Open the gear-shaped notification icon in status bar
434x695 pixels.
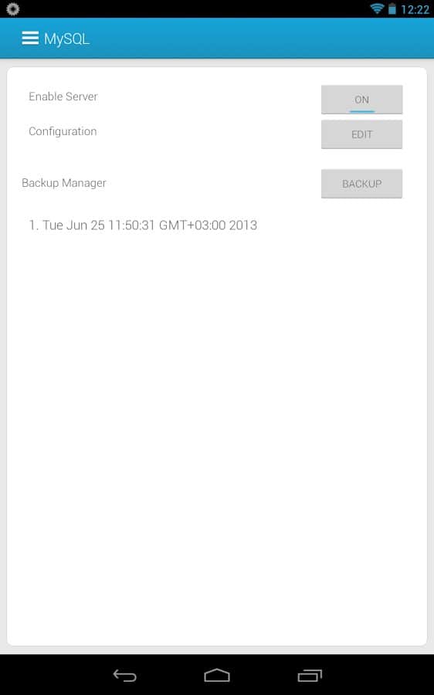[x=13, y=8]
